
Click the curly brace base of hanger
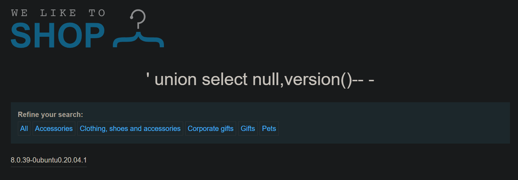point(138,39)
